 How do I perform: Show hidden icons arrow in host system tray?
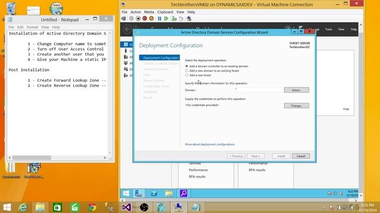324,208
